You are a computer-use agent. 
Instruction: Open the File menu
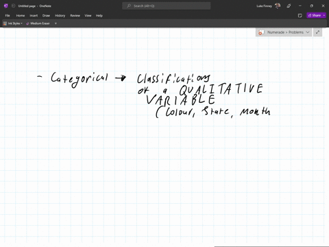click(8, 16)
